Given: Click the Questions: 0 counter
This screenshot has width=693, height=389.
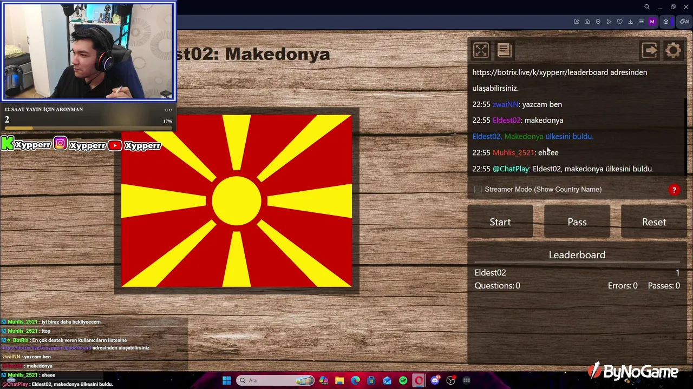Looking at the screenshot, I should (x=497, y=286).
